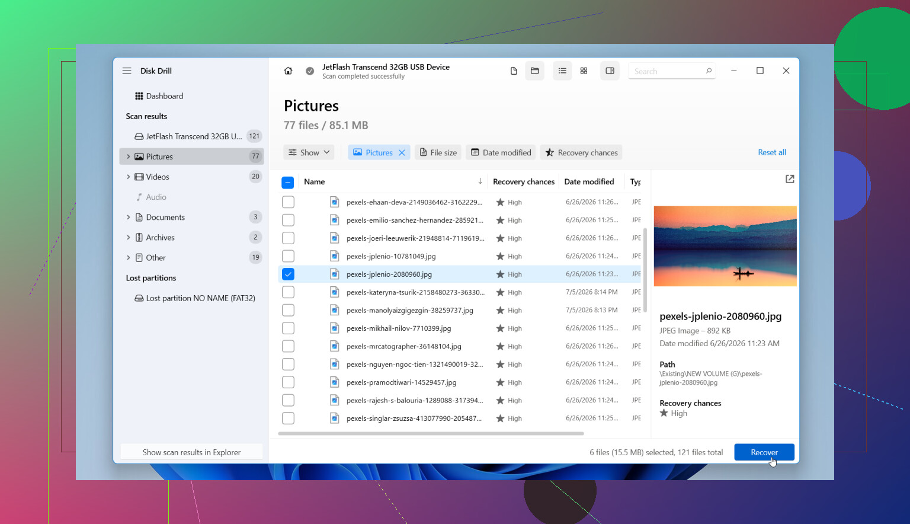Viewport: 910px width, 524px height.
Task: Open the Date modified filter
Action: (501, 152)
